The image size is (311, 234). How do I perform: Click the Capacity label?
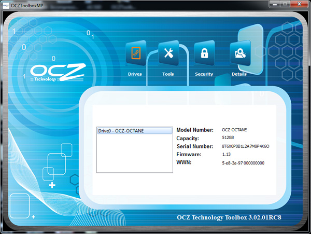point(188,139)
